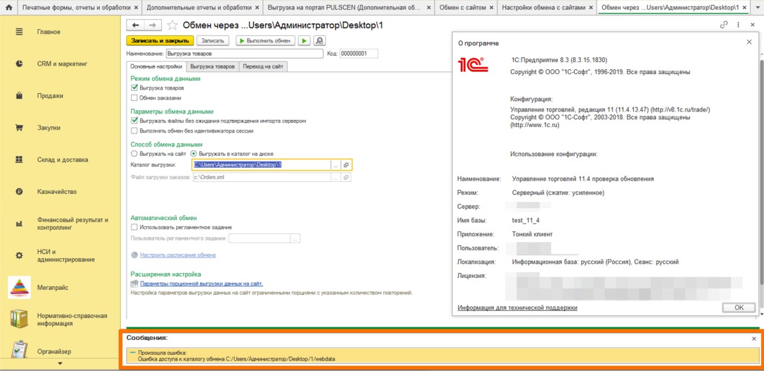Open Настроить расписание обмена link
This screenshot has height=371, width=764.
pos(178,255)
